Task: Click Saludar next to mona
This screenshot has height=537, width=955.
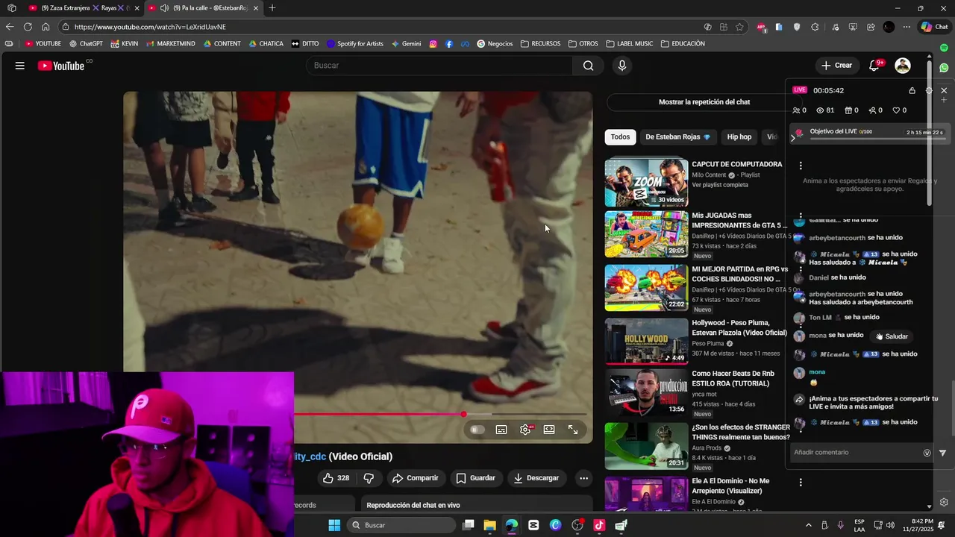Action: point(892,336)
